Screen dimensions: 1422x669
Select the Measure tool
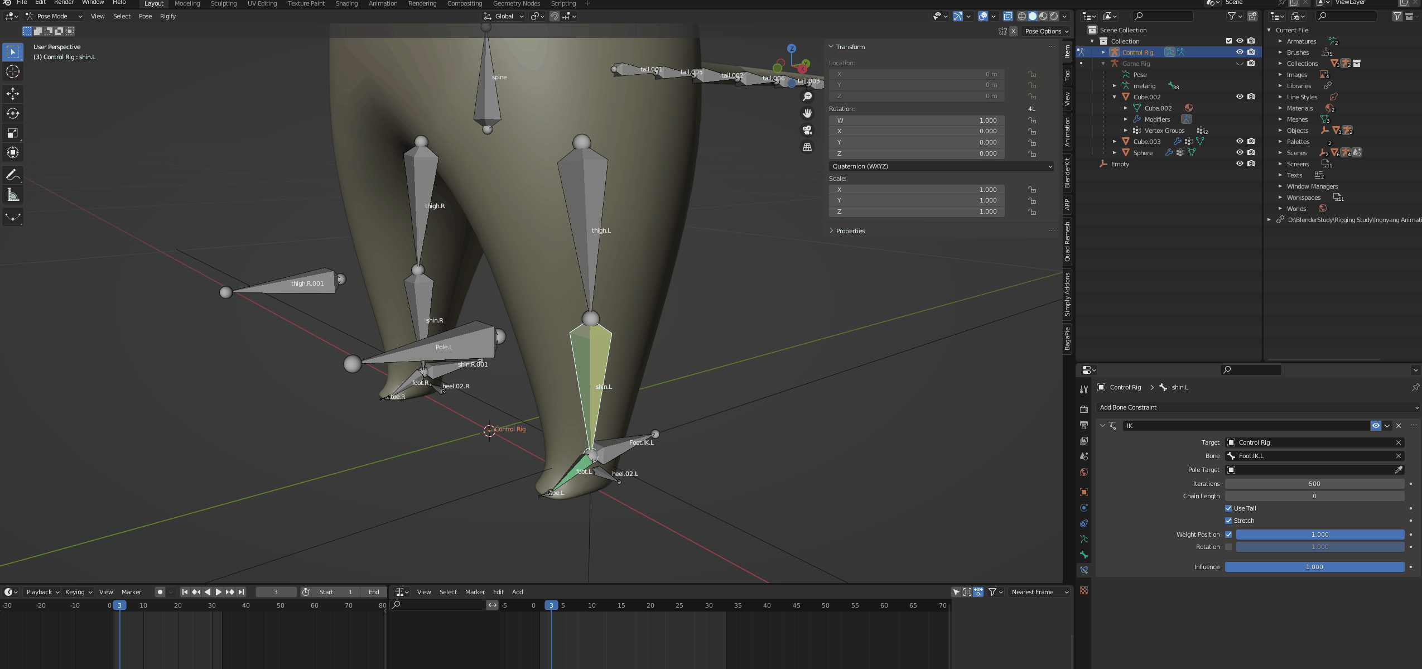(x=12, y=195)
